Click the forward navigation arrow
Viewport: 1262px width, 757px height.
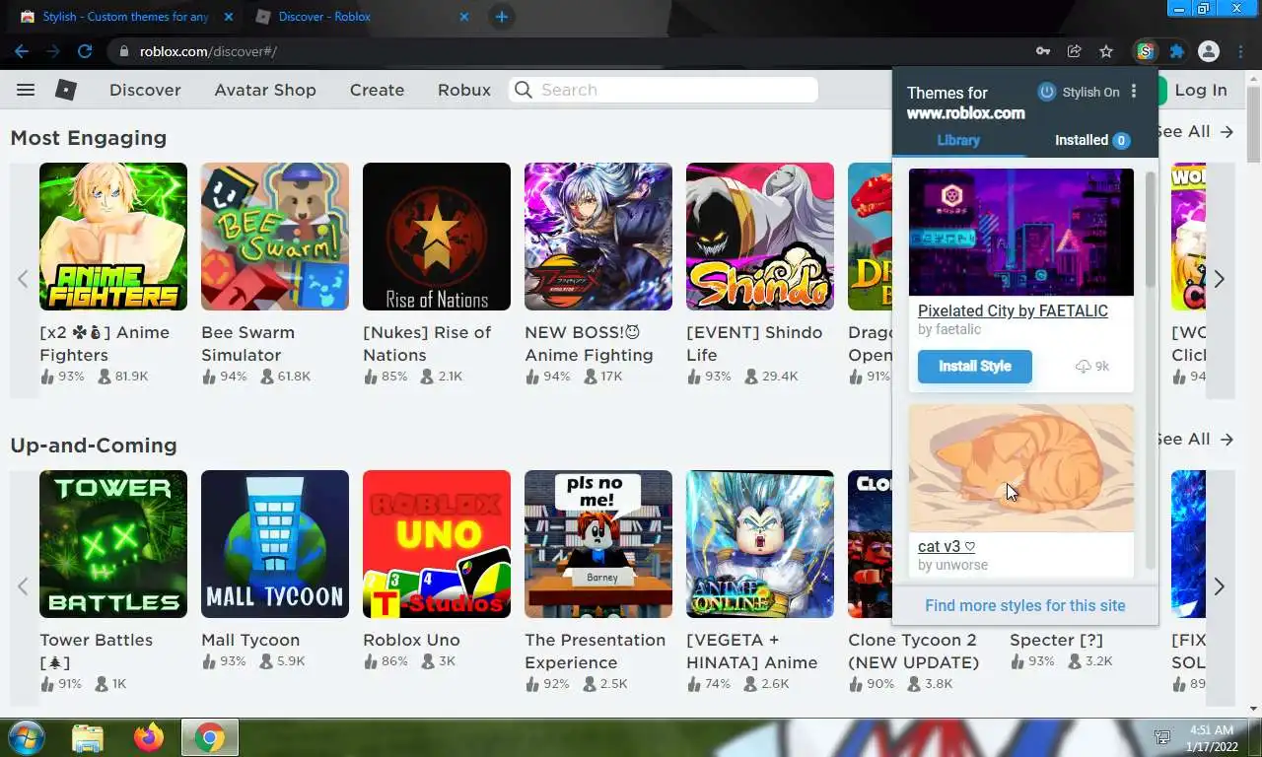pos(53,51)
